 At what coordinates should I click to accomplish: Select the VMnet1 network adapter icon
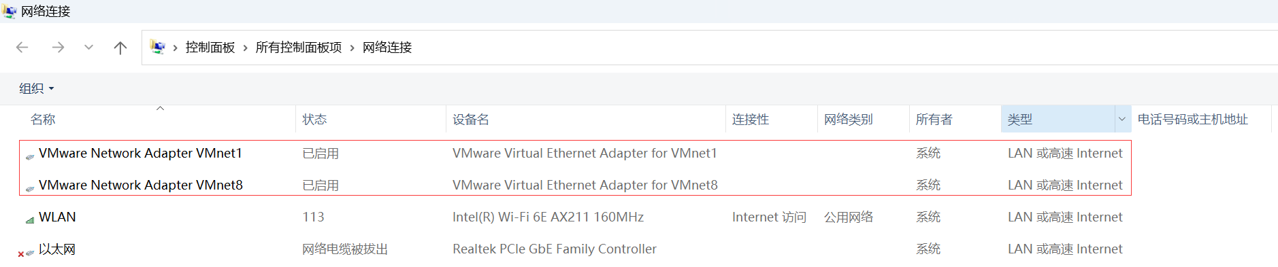30,157
